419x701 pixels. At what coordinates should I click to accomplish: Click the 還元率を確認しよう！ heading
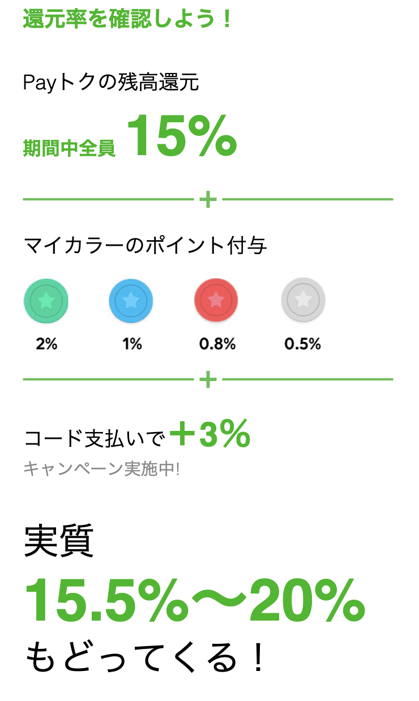tap(128, 20)
